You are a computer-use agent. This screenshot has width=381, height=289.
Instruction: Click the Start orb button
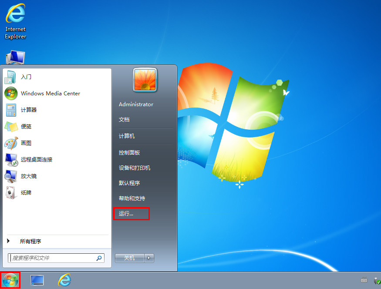pyautogui.click(x=10, y=280)
